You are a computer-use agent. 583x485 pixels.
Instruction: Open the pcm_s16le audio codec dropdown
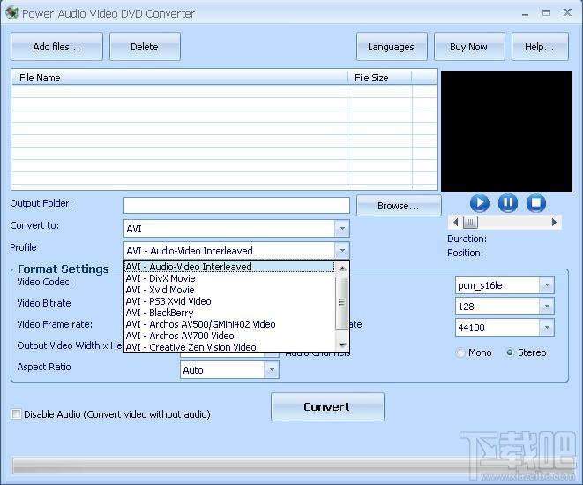[x=547, y=285]
